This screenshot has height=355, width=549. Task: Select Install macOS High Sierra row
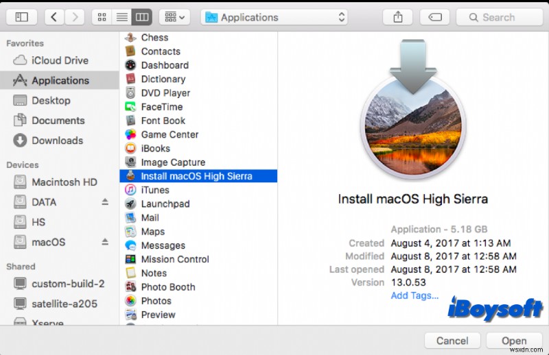click(198, 176)
